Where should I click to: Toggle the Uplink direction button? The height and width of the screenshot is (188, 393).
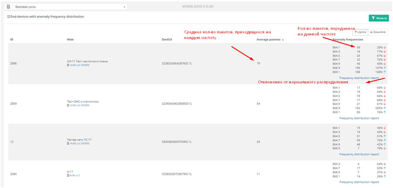(x=360, y=32)
